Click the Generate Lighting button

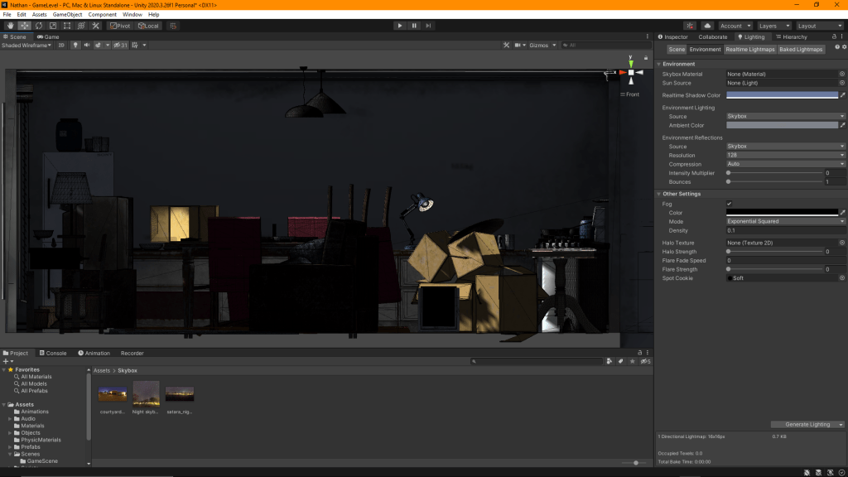(x=807, y=424)
